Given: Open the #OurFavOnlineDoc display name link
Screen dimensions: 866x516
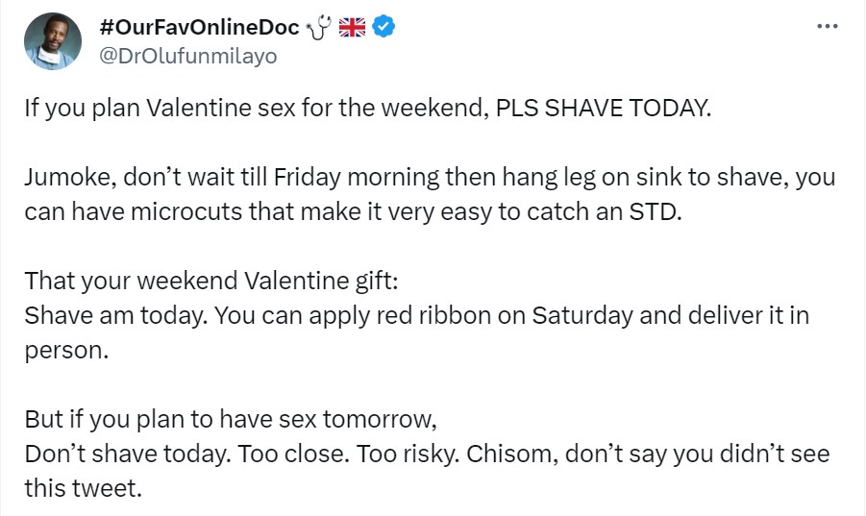Looking at the screenshot, I should [x=199, y=28].
